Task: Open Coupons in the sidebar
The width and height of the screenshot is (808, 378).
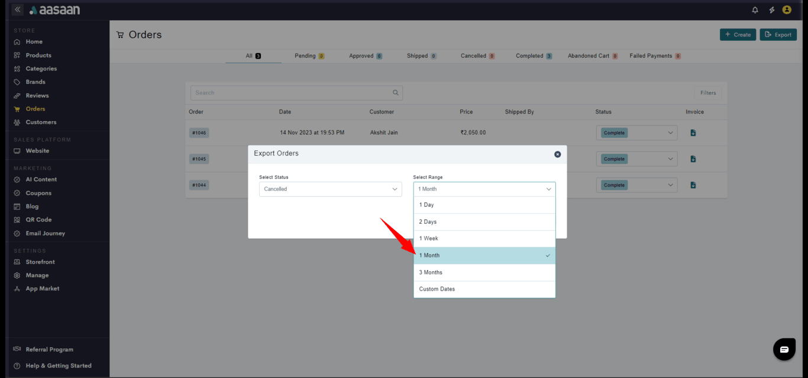Action: click(x=38, y=193)
